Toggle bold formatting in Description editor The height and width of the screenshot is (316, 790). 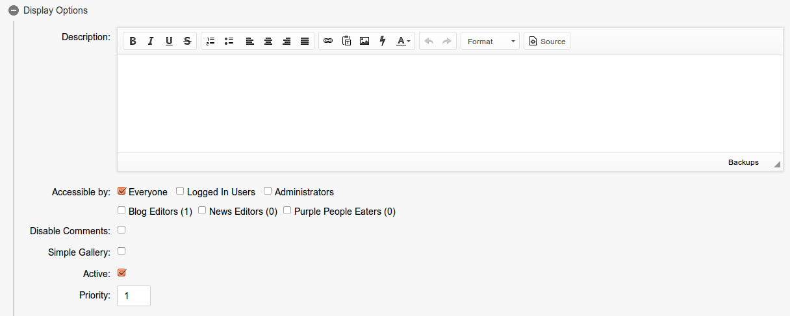(x=133, y=42)
